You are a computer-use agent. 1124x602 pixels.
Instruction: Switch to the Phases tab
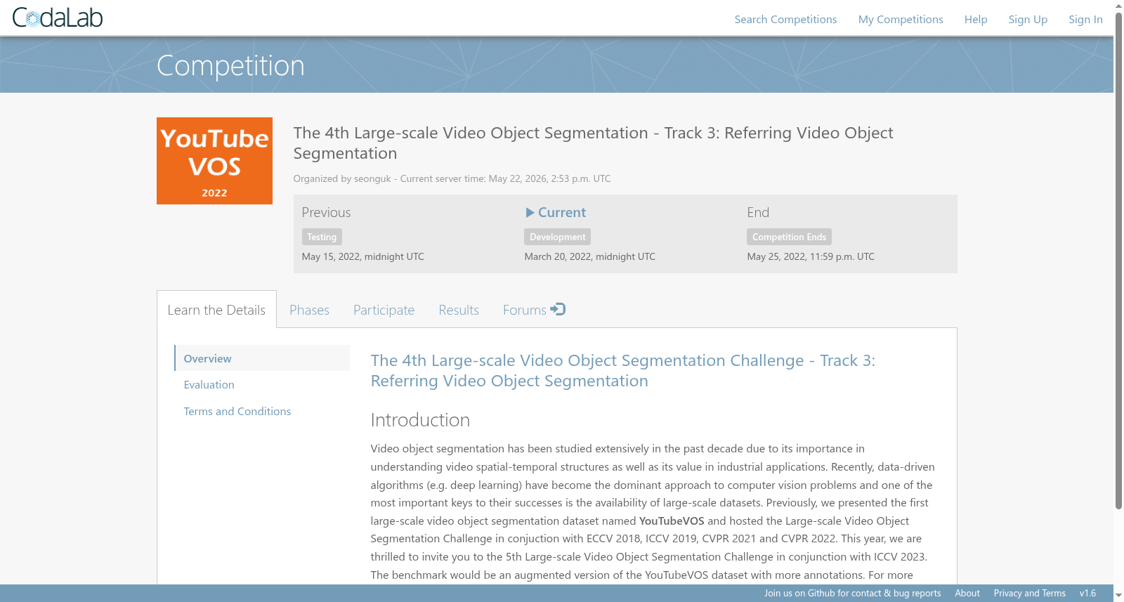click(309, 310)
